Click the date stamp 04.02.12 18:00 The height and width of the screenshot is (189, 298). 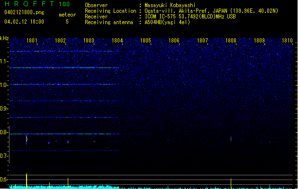point(24,22)
